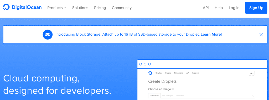Viewport: 269px width, 100px height.
Task: Click Droplets in the preview navigation
Action: [x=159, y=73]
